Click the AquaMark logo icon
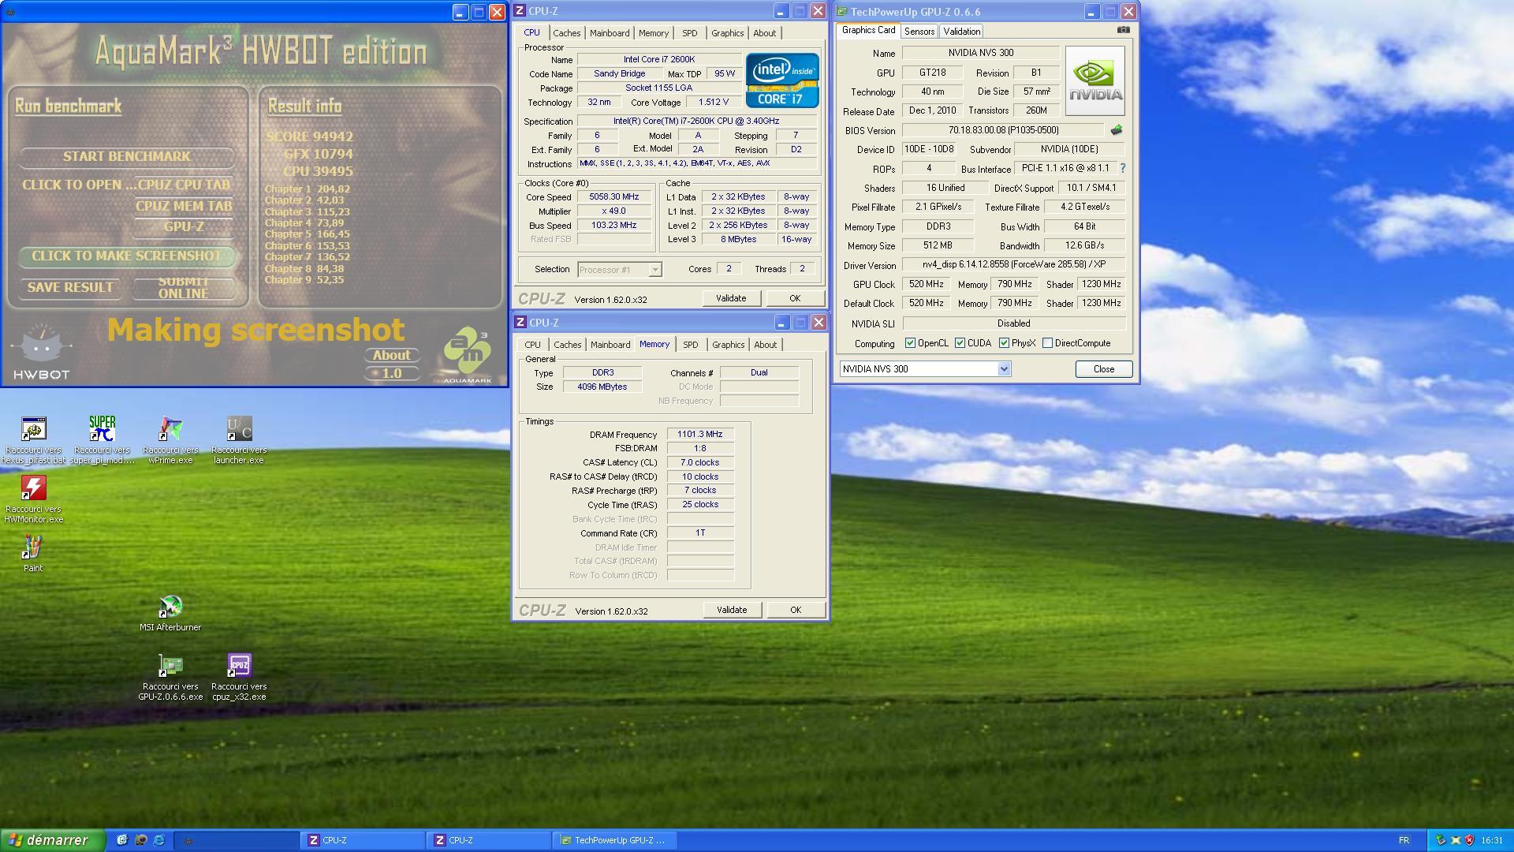The width and height of the screenshot is (1514, 852). [467, 355]
